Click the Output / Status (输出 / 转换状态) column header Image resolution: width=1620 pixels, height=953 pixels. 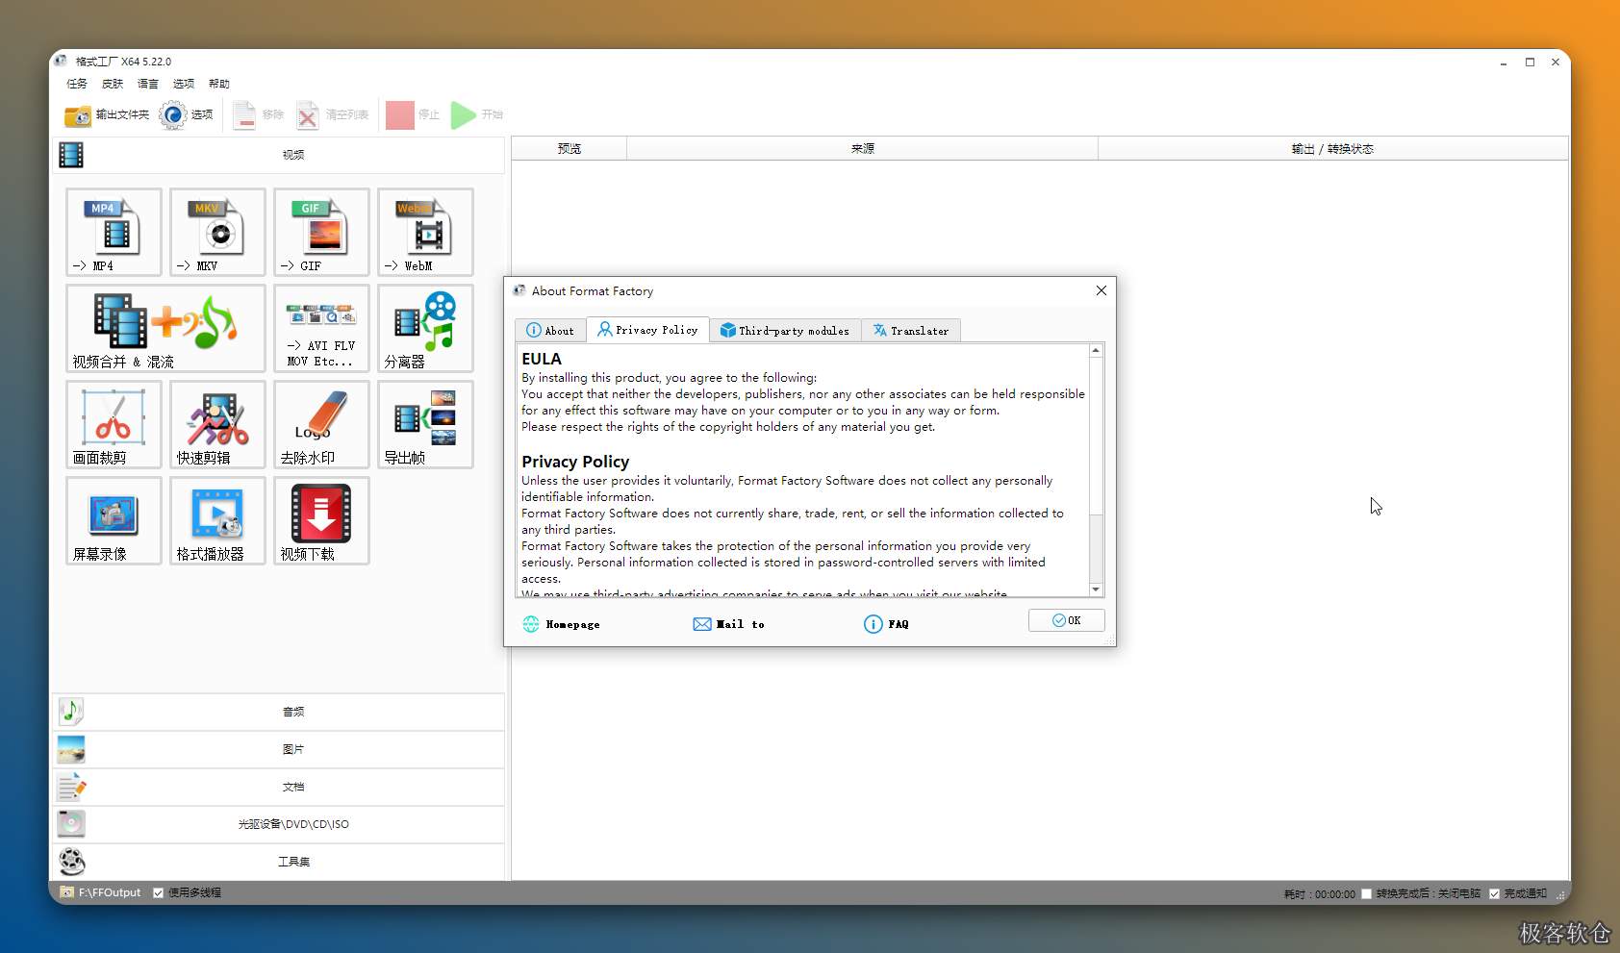click(x=1332, y=149)
